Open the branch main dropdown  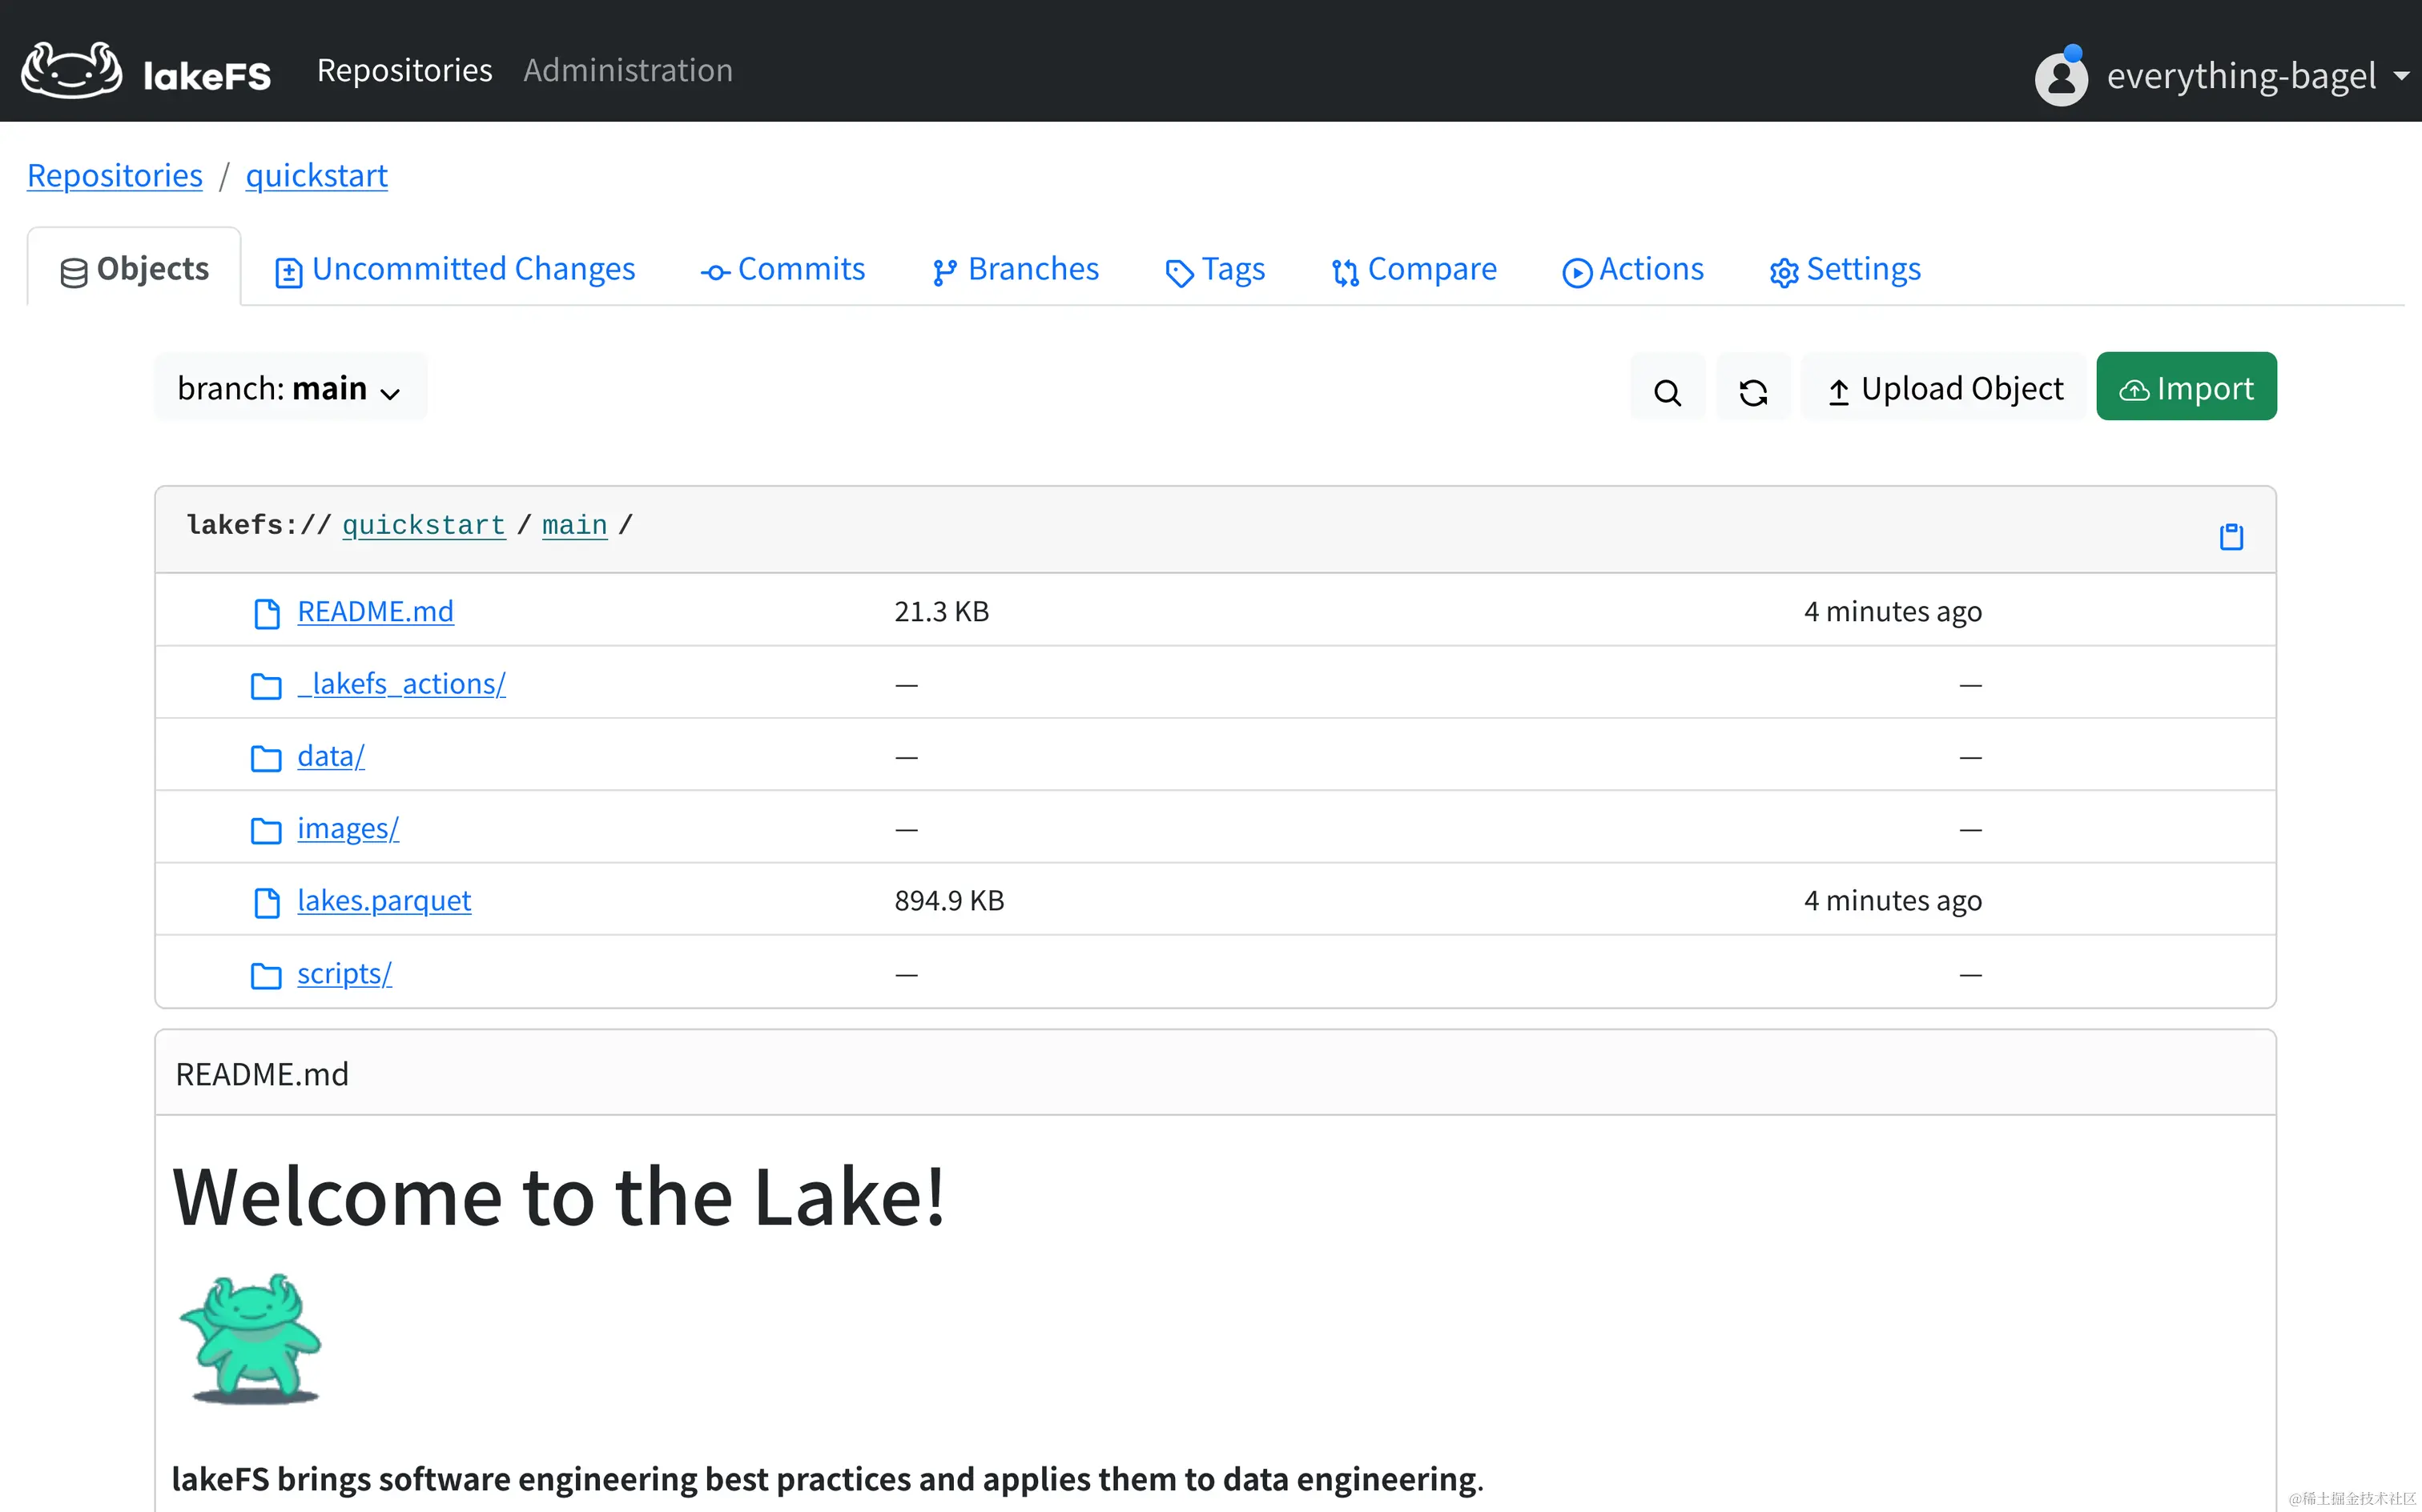pos(290,388)
